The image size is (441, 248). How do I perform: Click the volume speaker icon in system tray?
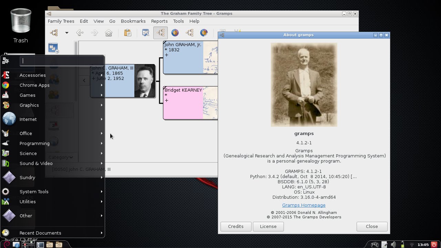pos(393,245)
